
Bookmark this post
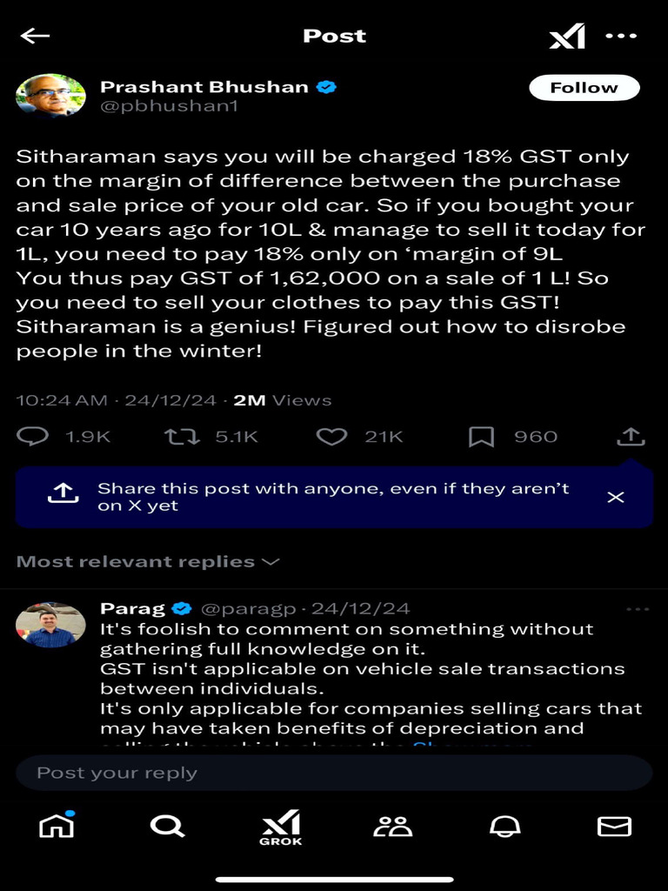481,437
